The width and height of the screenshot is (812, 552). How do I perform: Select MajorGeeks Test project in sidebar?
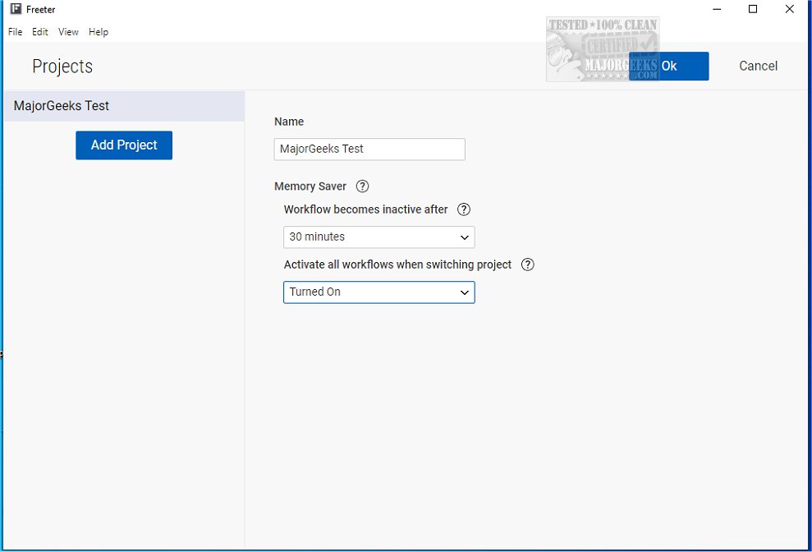click(x=124, y=106)
